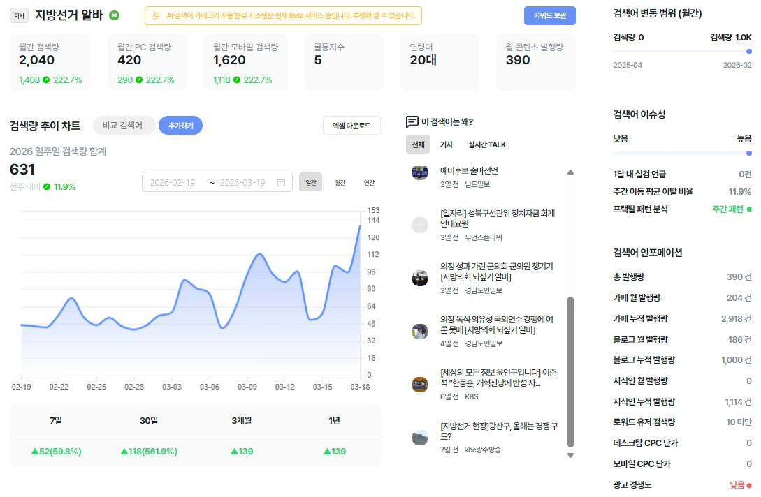Open the KBS news item thumbnail
Screen dimensions: 761x497
tap(420, 385)
